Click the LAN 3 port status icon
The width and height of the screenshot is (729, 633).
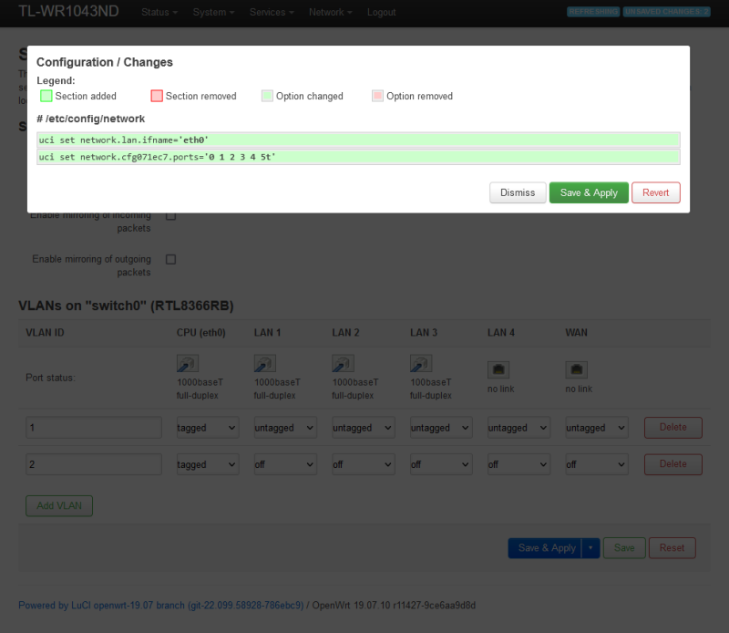click(421, 364)
